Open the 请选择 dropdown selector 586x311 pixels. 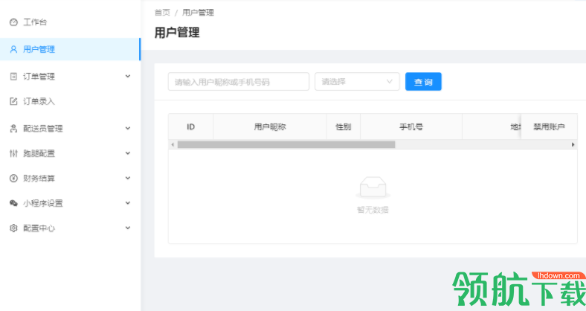357,82
